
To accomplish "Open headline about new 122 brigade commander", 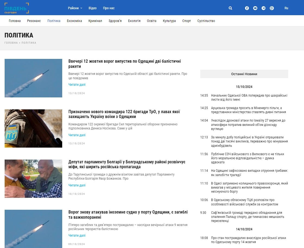I will 124,114.
